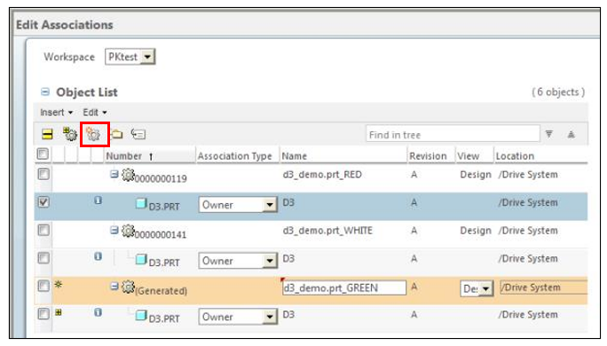Check box for last D3.PRT row
607x346 pixels.
click(x=43, y=314)
